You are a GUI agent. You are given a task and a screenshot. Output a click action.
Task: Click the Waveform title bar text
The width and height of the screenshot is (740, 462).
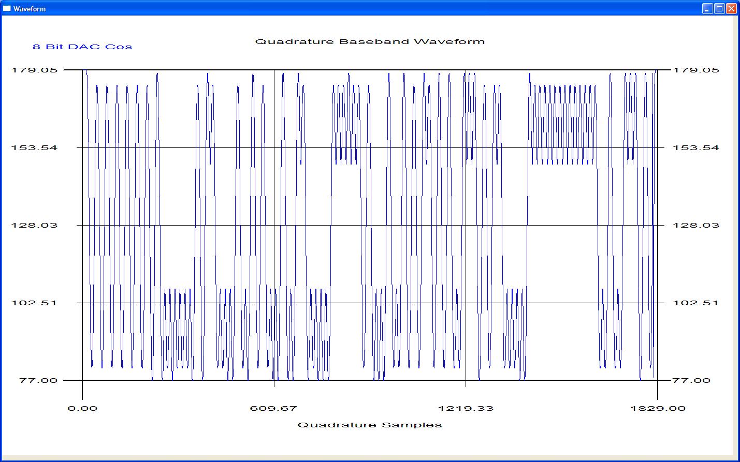click(x=30, y=9)
